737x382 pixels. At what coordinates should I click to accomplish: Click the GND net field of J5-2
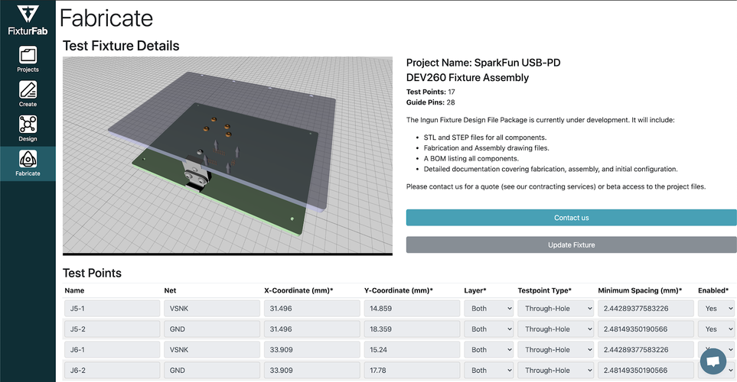pyautogui.click(x=212, y=329)
